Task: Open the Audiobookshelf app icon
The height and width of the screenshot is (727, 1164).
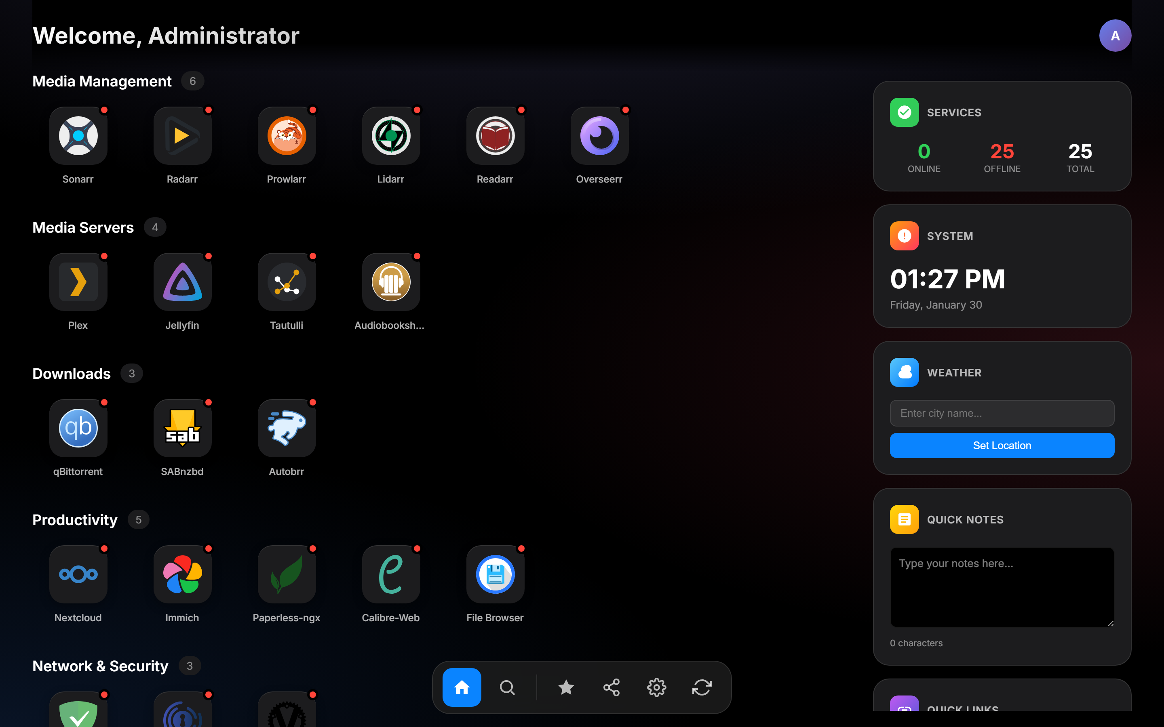Action: click(391, 282)
